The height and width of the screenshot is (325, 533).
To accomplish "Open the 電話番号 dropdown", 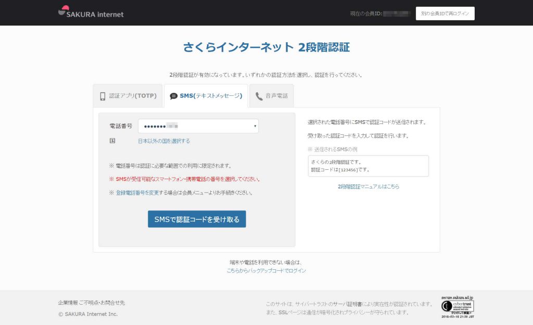I will coord(198,126).
